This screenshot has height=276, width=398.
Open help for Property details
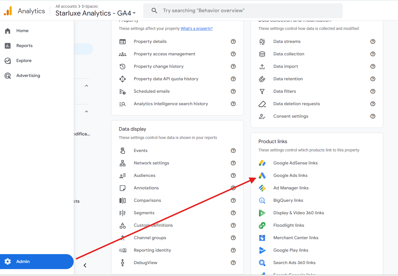pyautogui.click(x=233, y=42)
